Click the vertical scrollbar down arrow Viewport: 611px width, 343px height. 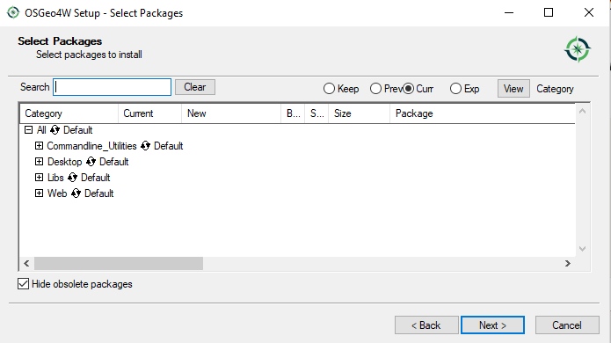(583, 249)
